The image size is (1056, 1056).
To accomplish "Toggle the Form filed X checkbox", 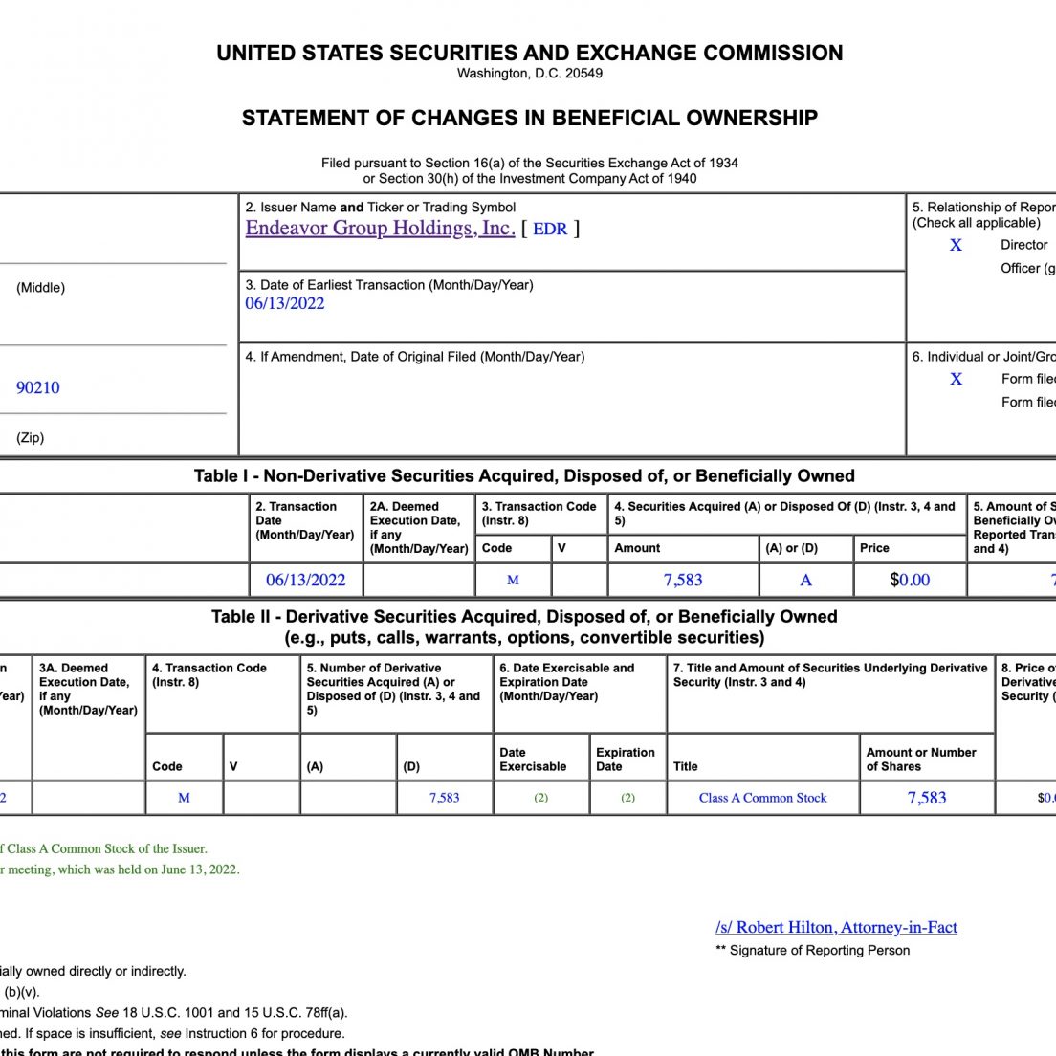I will tap(956, 379).
